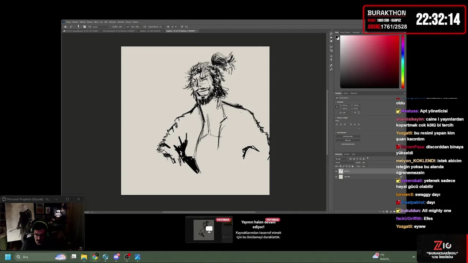Toggle lock all padlock in layers panel

tap(352, 166)
